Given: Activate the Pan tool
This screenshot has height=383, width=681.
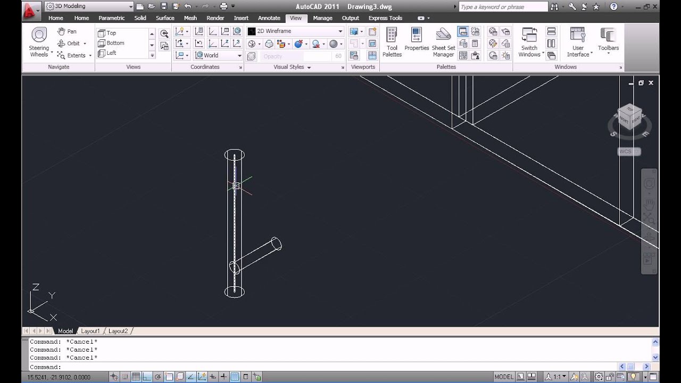Looking at the screenshot, I should 67,31.
